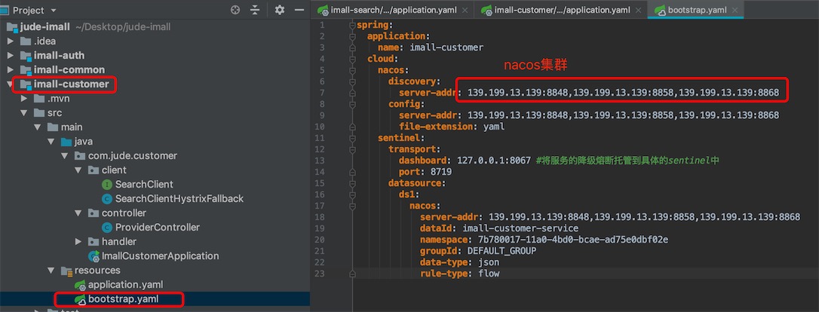
Task: Select application.yaml in resources
Action: (x=125, y=285)
